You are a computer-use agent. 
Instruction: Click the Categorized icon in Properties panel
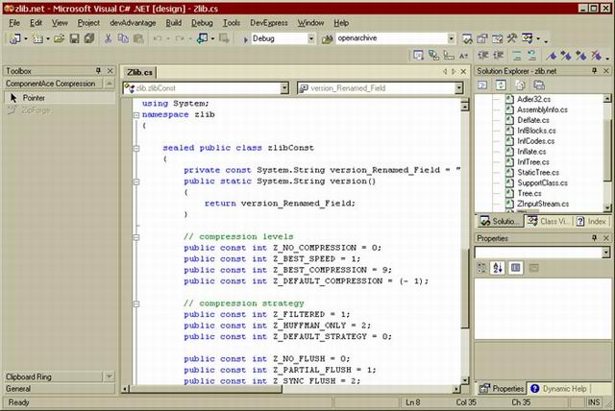483,268
